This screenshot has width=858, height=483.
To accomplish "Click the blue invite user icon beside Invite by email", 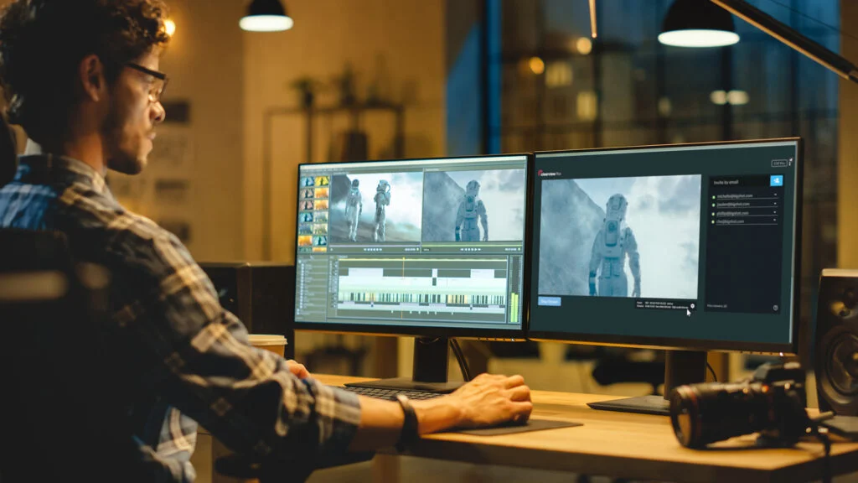I will pos(777,180).
